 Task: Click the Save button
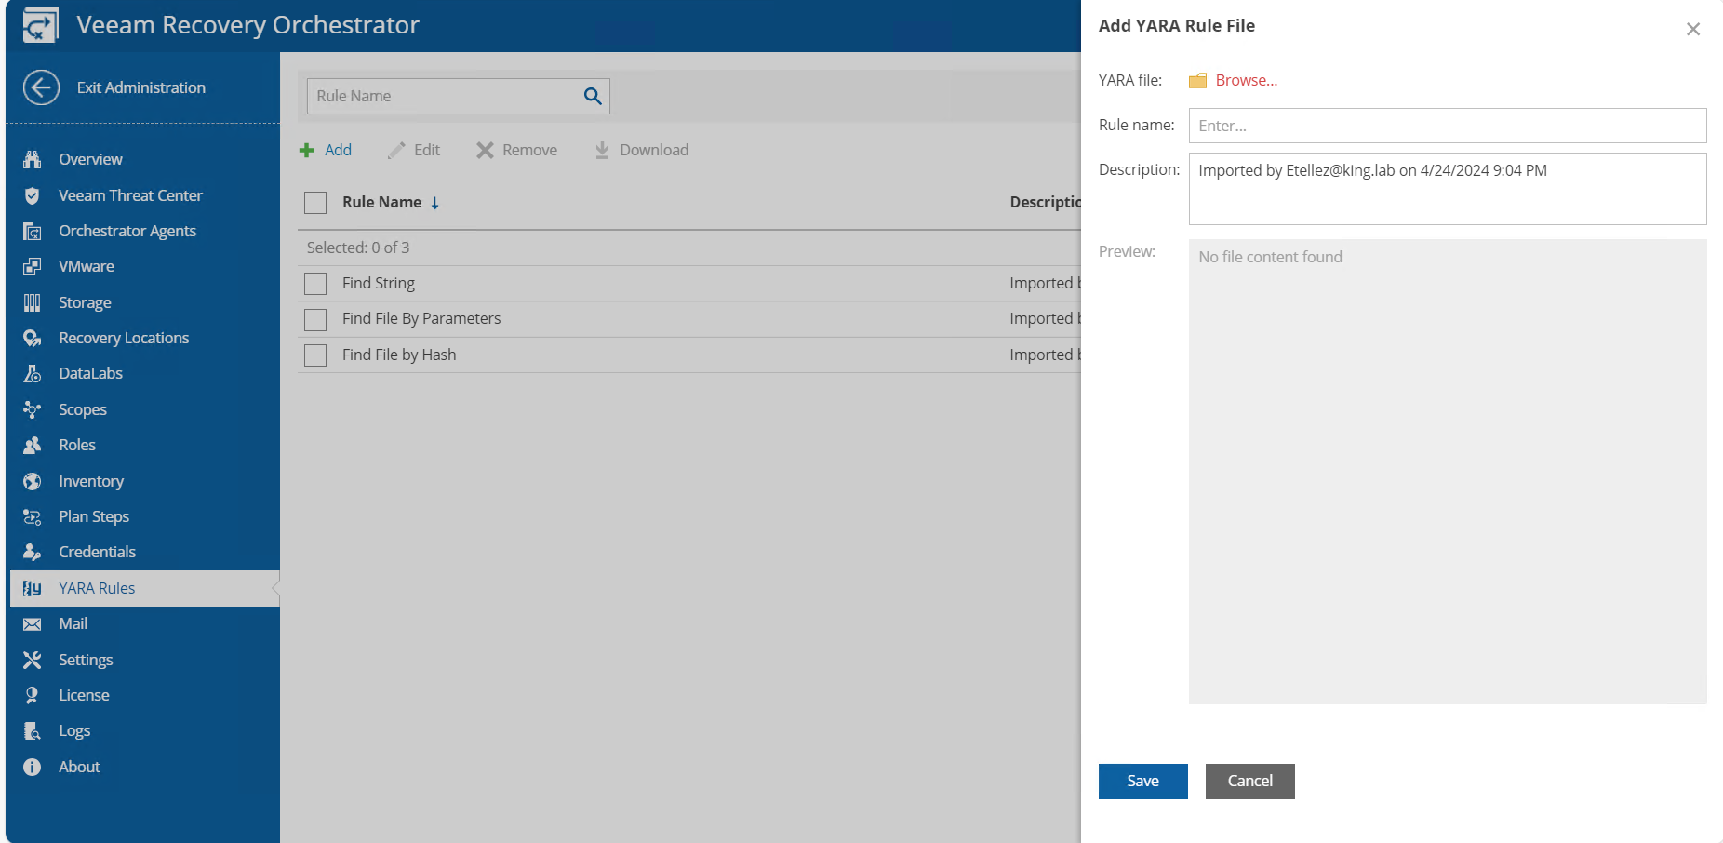(x=1142, y=782)
